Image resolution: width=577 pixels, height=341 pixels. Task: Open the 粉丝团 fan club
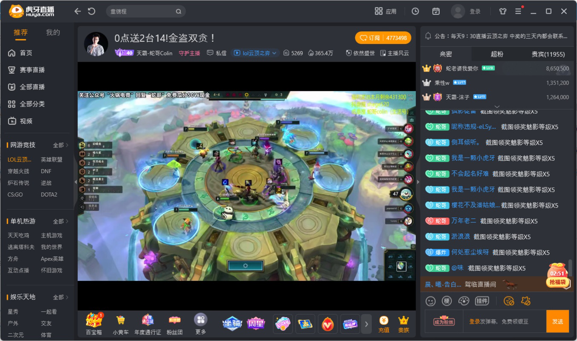click(174, 324)
